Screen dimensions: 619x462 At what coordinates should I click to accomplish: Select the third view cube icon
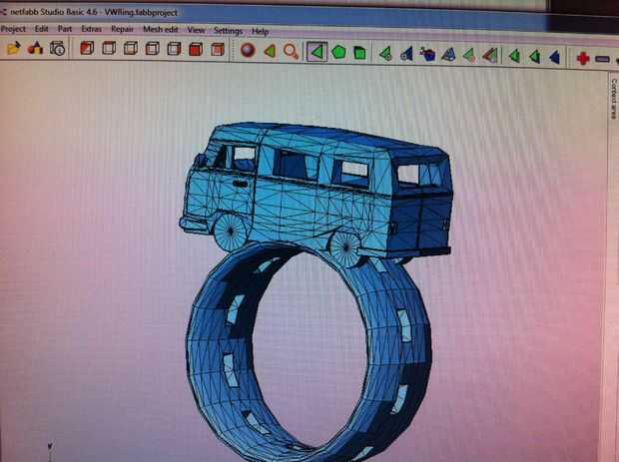130,49
